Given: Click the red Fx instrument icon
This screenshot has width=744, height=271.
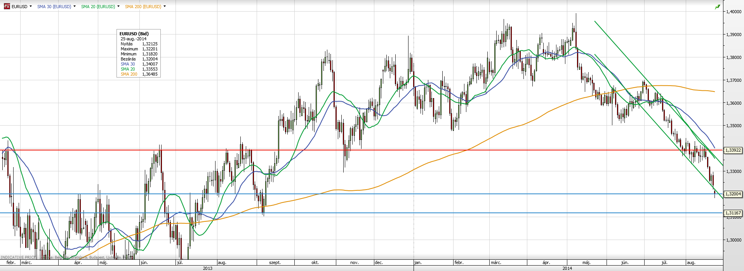Looking at the screenshot, I should tap(7, 6).
